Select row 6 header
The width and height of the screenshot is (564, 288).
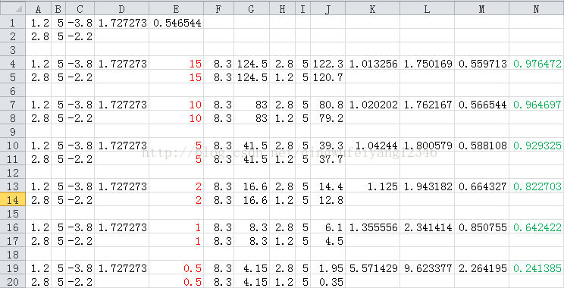(x=13, y=91)
